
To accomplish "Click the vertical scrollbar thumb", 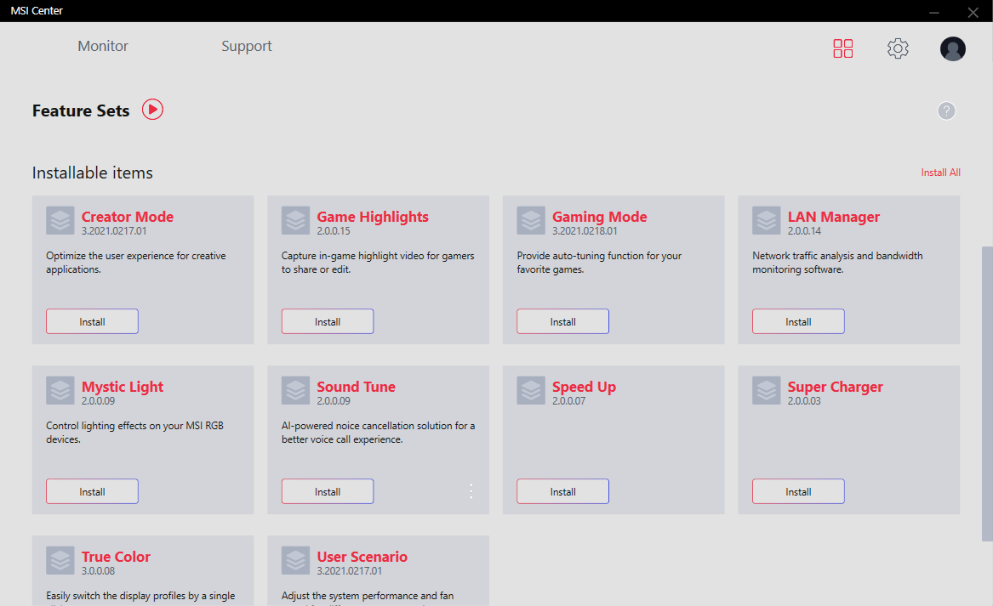I will pos(987,394).
